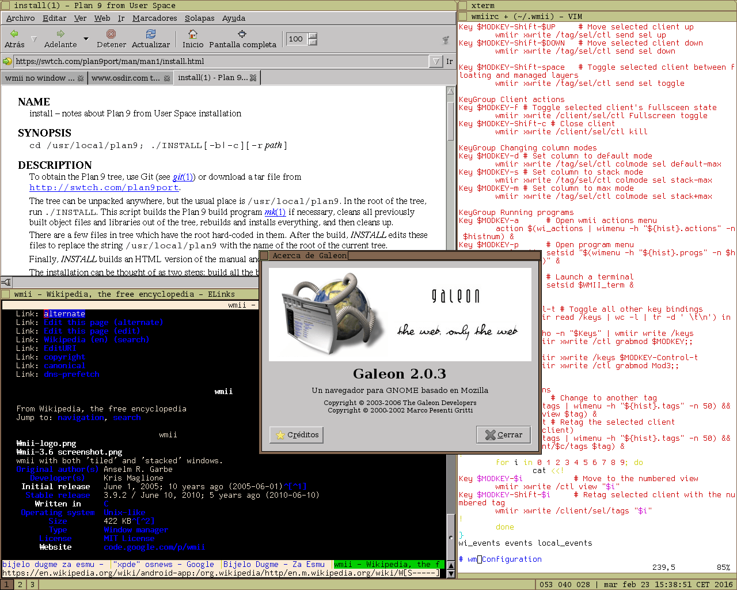Viewport: 737px width, 590px height.
Task: Open the Ir menu in the menu bar
Action: (x=121, y=18)
